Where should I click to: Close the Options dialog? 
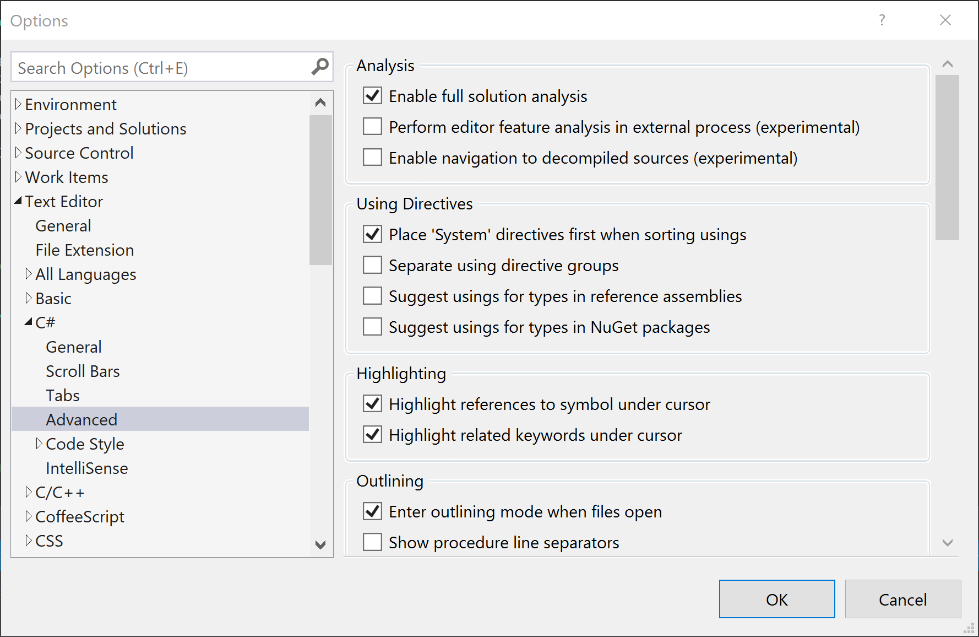(x=945, y=20)
